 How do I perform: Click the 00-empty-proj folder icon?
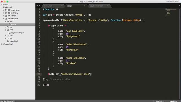pyautogui.click(x=6, y=10)
